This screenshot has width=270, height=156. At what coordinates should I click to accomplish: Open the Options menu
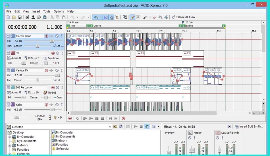pos(59,11)
